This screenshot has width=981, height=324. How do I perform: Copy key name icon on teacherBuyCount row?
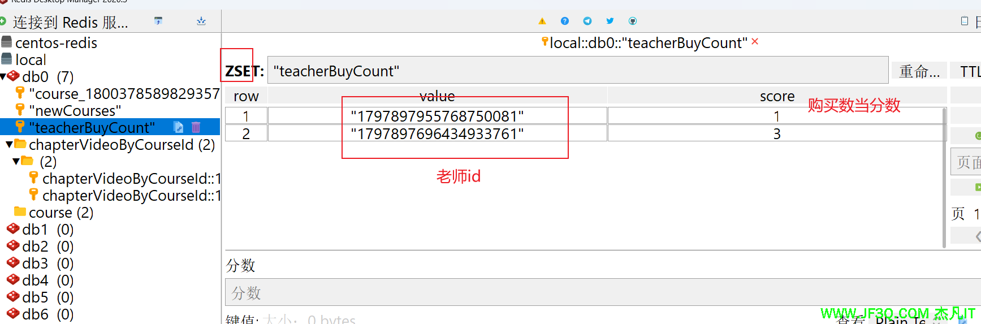179,127
